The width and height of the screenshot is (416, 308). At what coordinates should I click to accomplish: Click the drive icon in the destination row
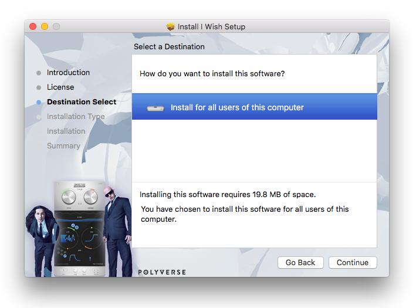(155, 108)
